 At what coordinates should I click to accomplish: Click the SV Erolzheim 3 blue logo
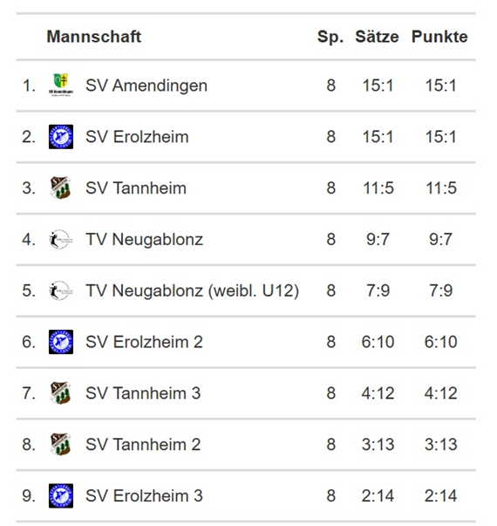[61, 495]
